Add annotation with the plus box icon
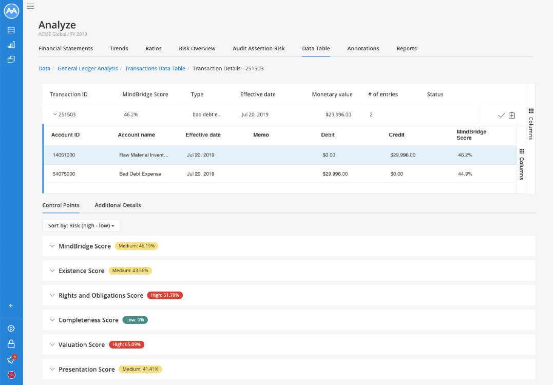 point(512,115)
